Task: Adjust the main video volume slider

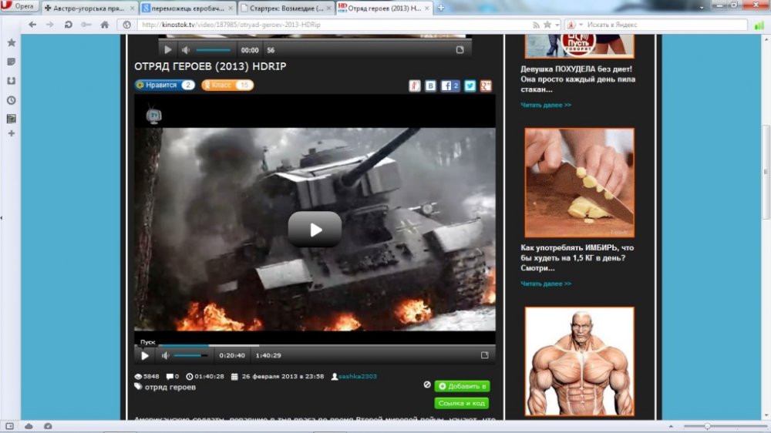Action: coord(190,355)
